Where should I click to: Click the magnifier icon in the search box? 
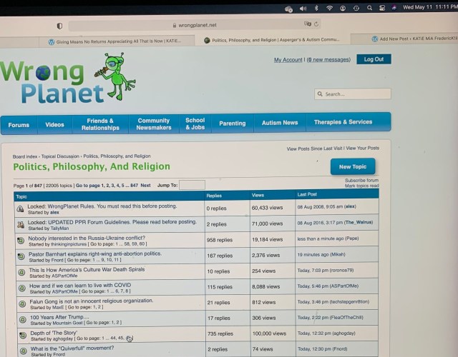(320, 94)
